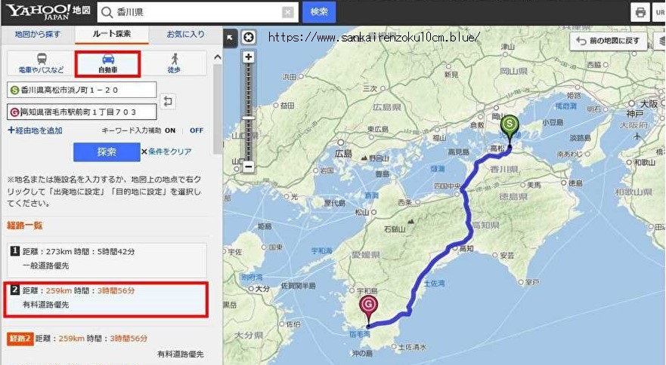
Task: Open the お気に入り tab
Action: pyautogui.click(x=185, y=35)
